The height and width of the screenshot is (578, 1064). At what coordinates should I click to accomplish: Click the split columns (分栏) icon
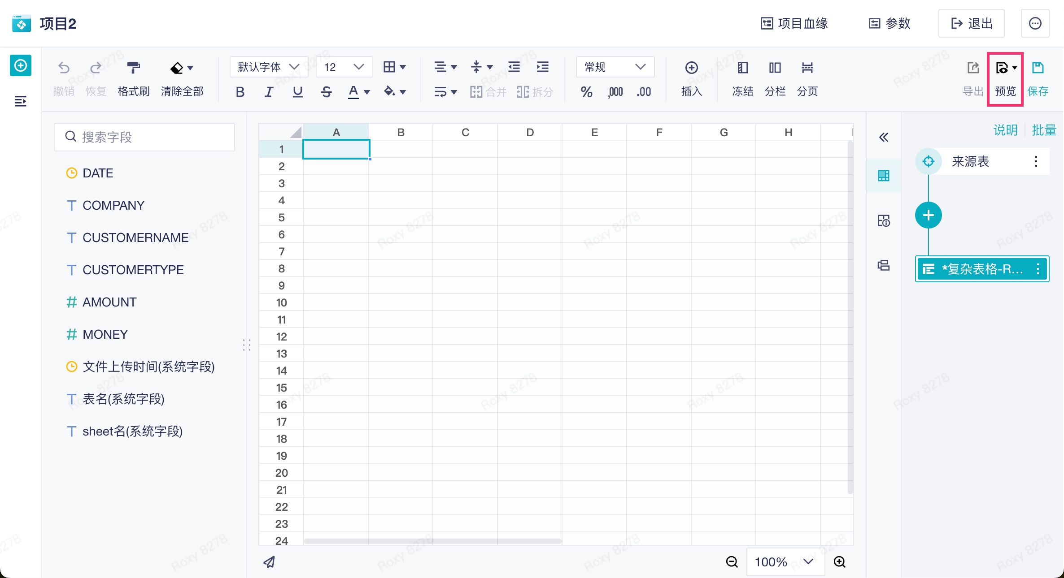click(775, 68)
